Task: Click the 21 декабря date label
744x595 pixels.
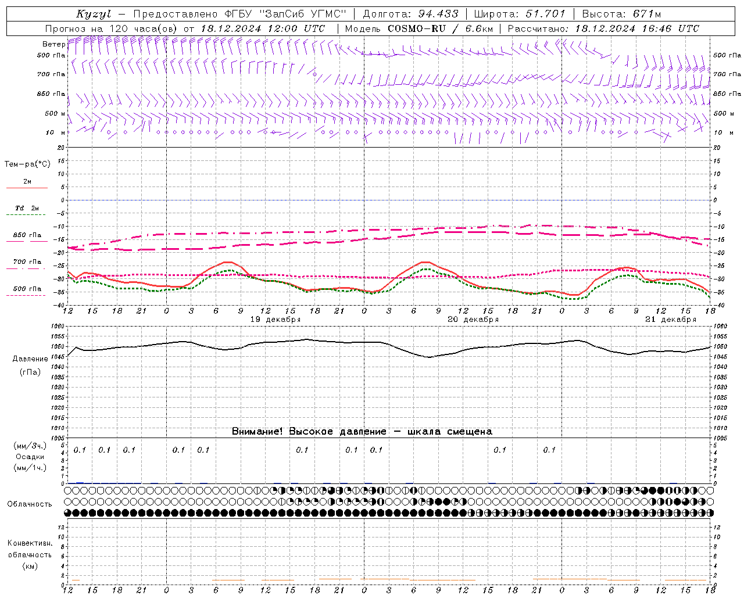Action: [671, 320]
